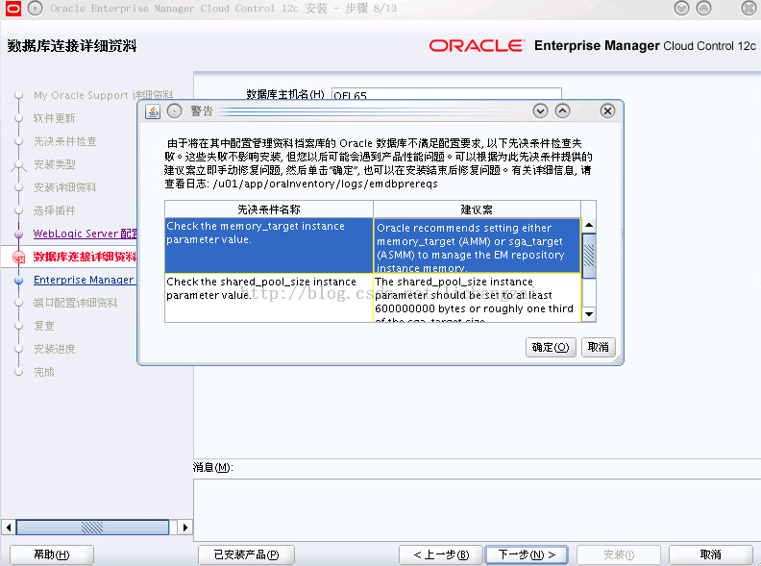Click the 消息(M) message text area

(x=478, y=509)
